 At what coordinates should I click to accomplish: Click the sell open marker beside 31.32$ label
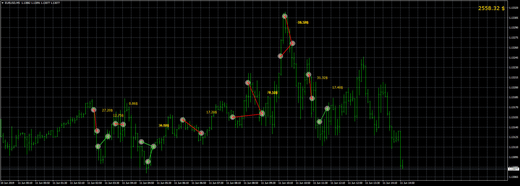pyautogui.click(x=308, y=75)
